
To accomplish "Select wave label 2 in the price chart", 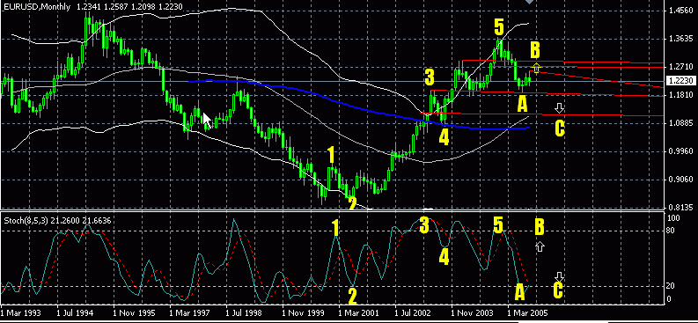I will tap(352, 203).
